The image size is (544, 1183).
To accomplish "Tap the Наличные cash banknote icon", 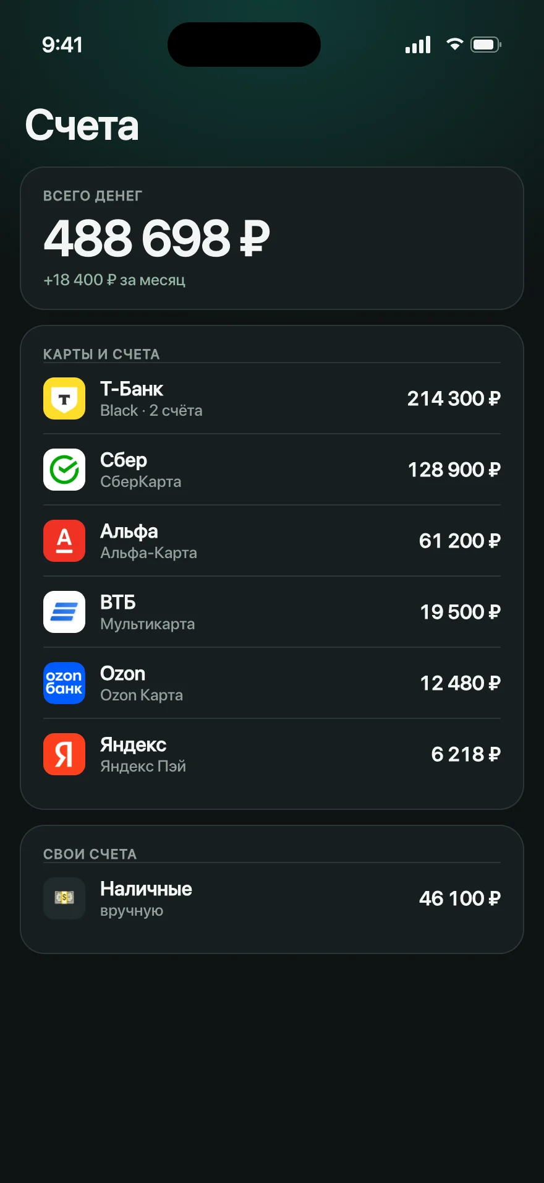I will point(64,898).
